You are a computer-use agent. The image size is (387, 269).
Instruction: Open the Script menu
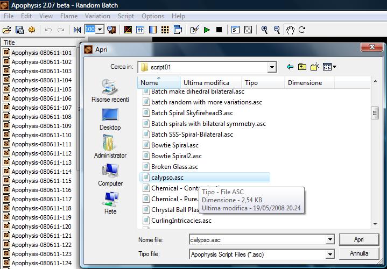click(125, 16)
